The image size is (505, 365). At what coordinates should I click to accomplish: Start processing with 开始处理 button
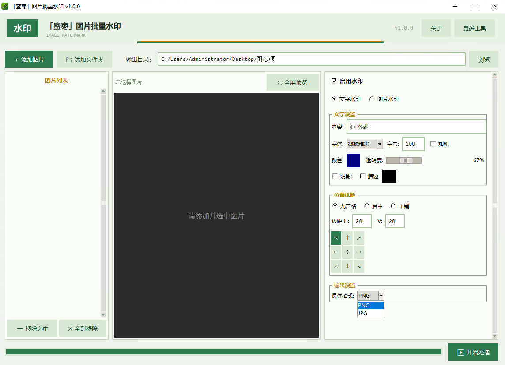click(473, 352)
